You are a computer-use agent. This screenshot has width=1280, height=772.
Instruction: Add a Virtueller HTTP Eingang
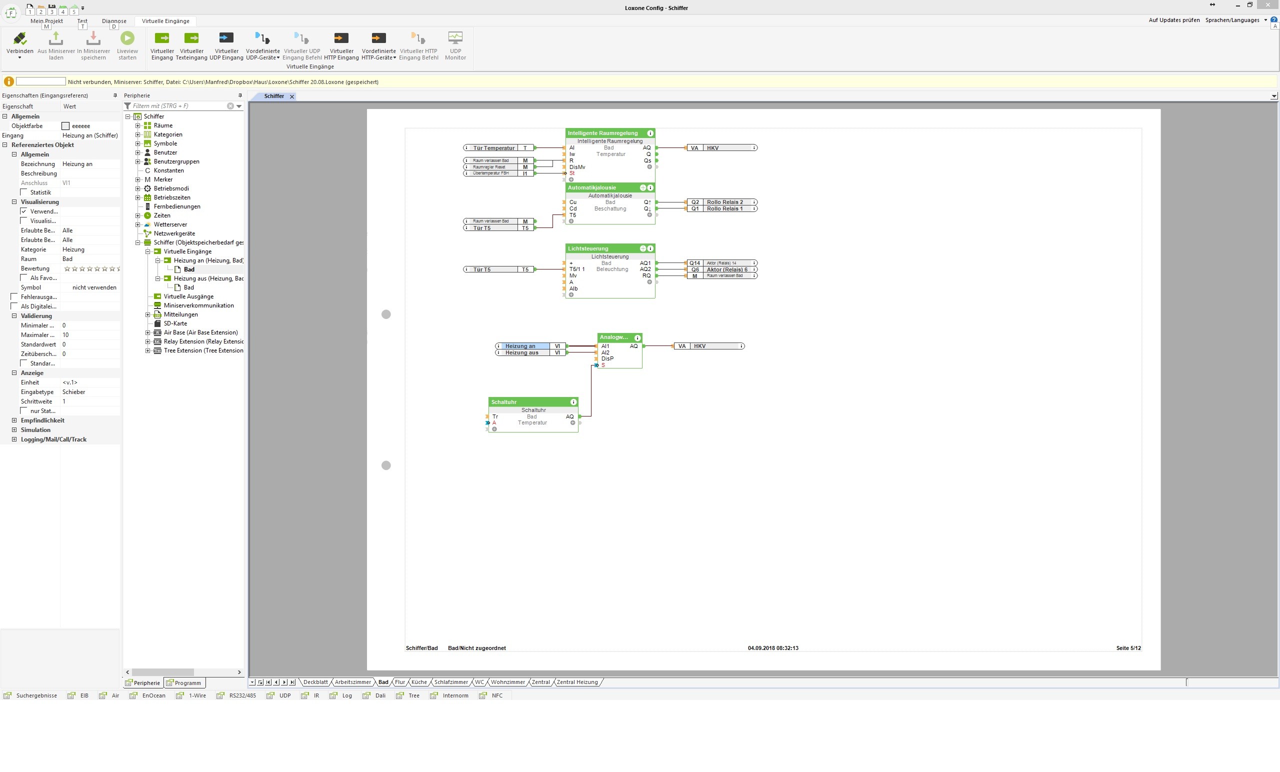[x=341, y=38]
